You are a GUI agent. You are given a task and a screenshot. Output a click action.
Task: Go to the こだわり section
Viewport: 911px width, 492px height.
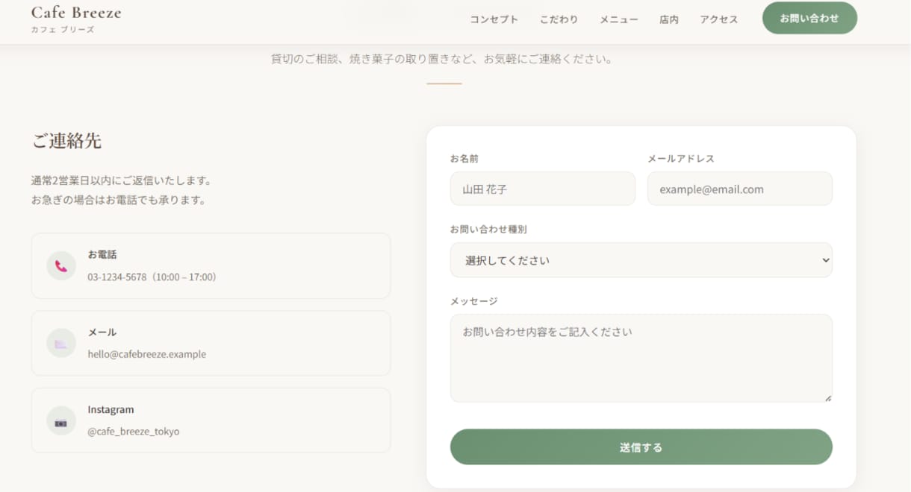point(559,19)
